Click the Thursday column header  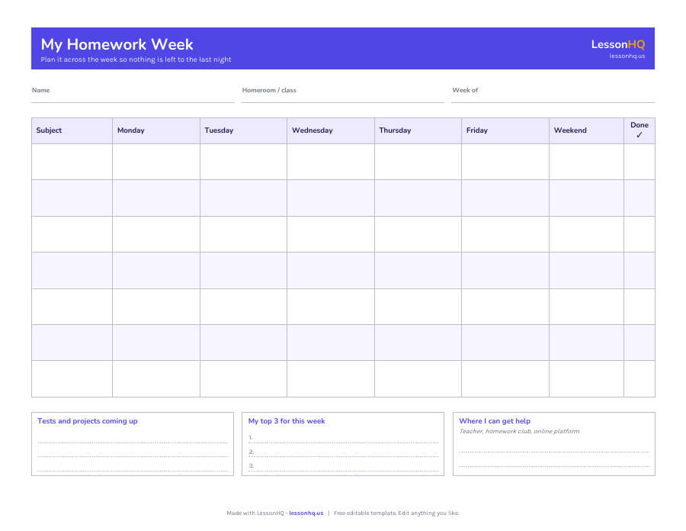point(418,130)
